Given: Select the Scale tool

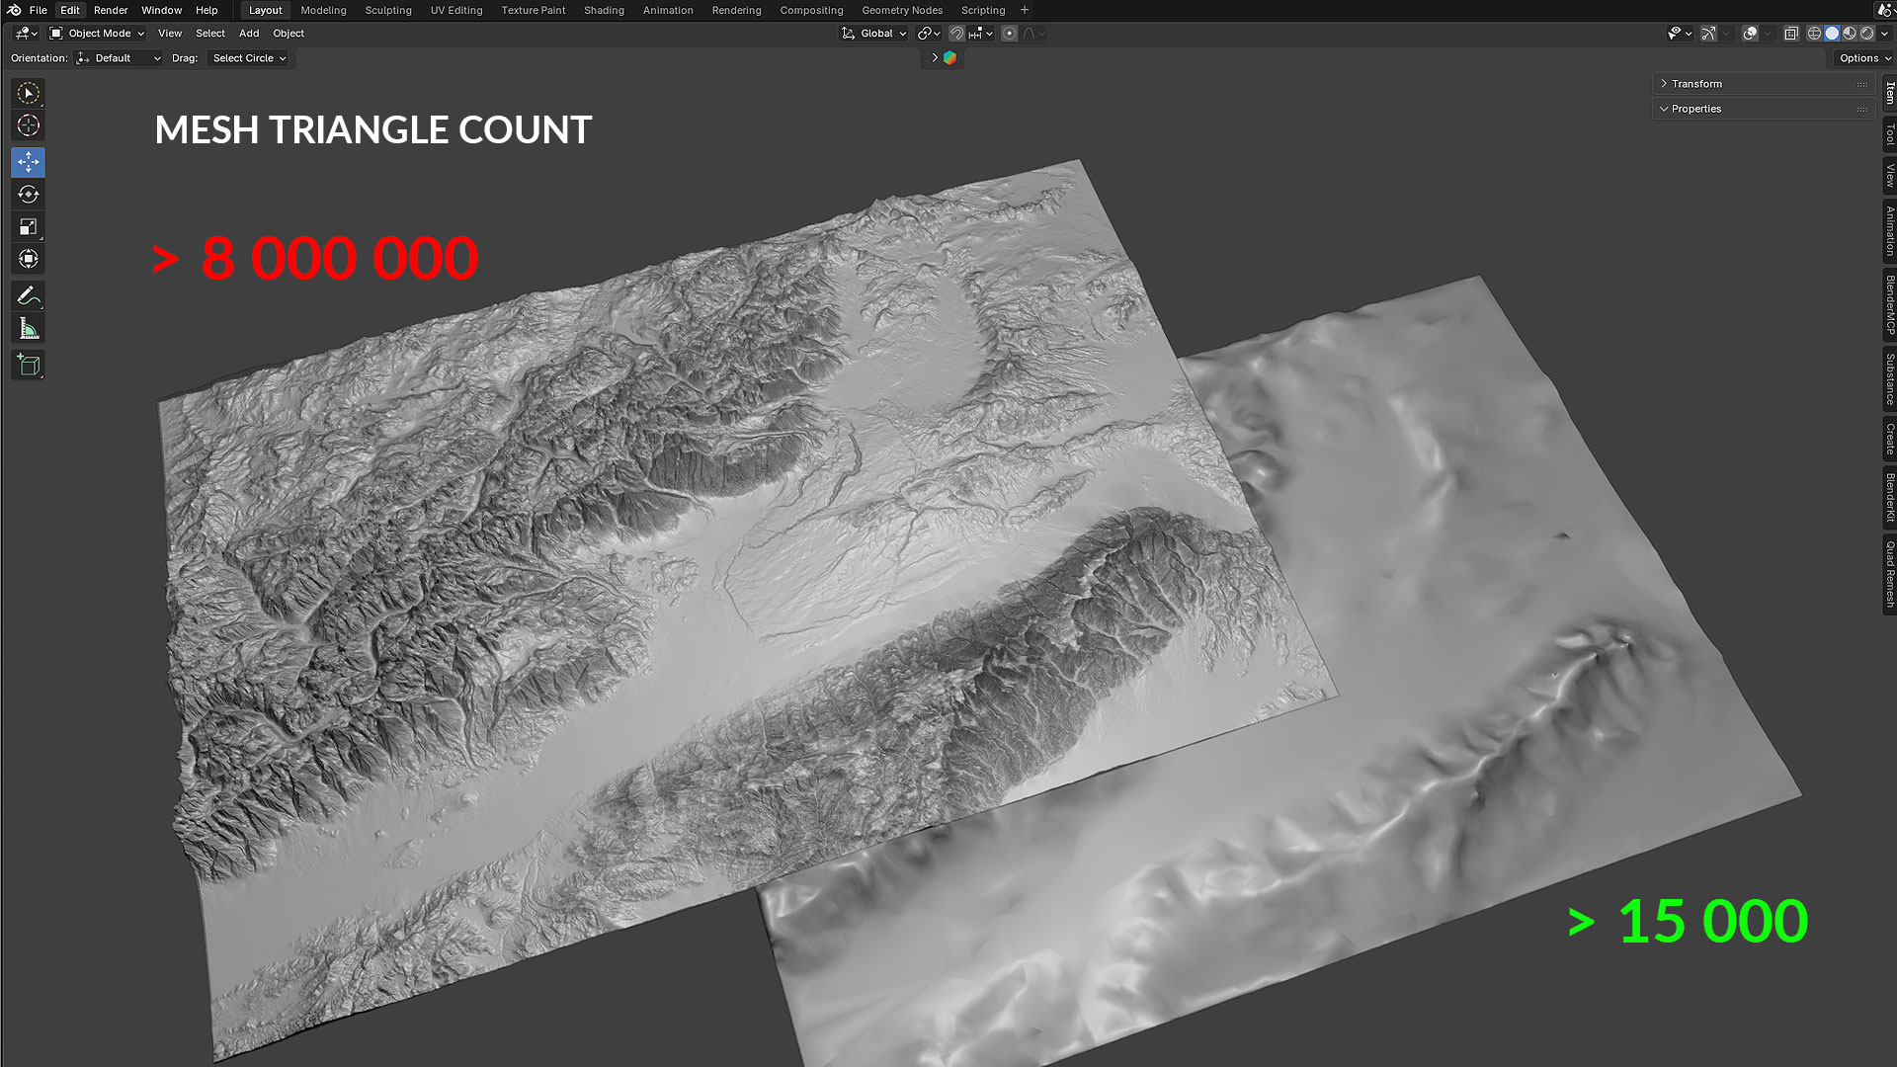Looking at the screenshot, I should pyautogui.click(x=27, y=226).
